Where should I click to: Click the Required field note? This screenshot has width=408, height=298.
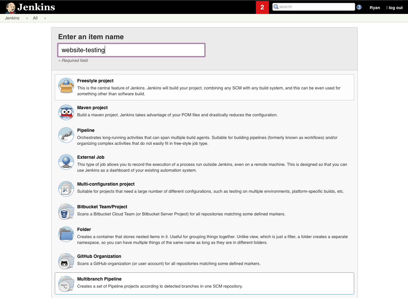73,61
